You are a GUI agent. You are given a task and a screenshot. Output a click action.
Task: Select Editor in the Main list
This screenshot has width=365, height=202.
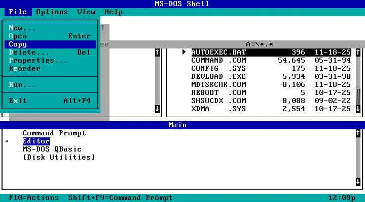[36, 141]
